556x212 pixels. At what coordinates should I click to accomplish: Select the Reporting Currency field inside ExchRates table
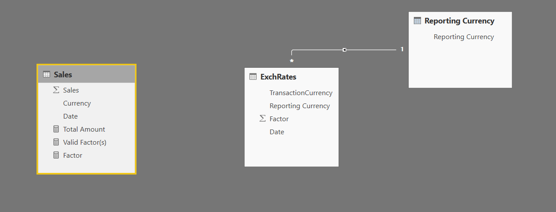click(x=300, y=106)
